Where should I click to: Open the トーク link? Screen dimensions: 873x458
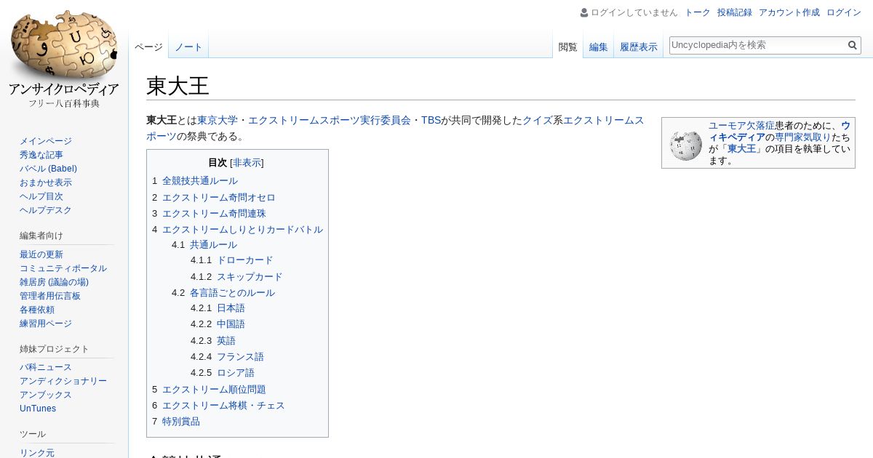(698, 12)
